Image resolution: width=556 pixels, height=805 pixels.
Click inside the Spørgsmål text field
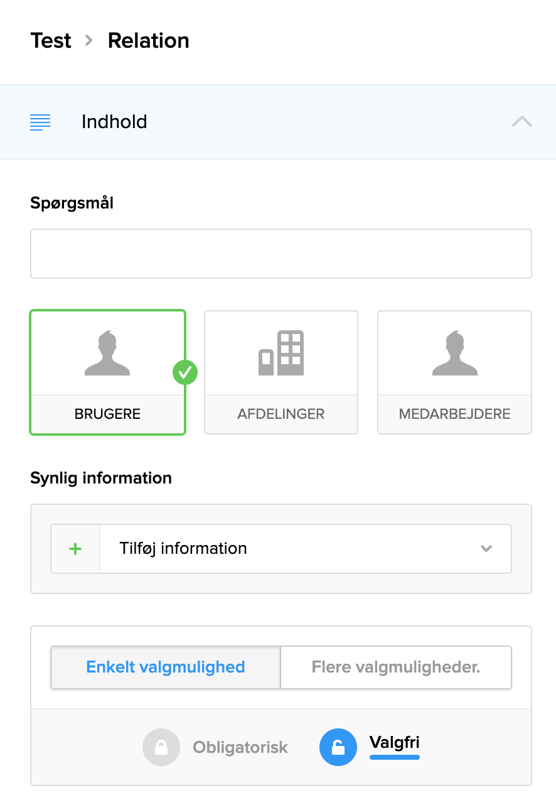tap(281, 253)
